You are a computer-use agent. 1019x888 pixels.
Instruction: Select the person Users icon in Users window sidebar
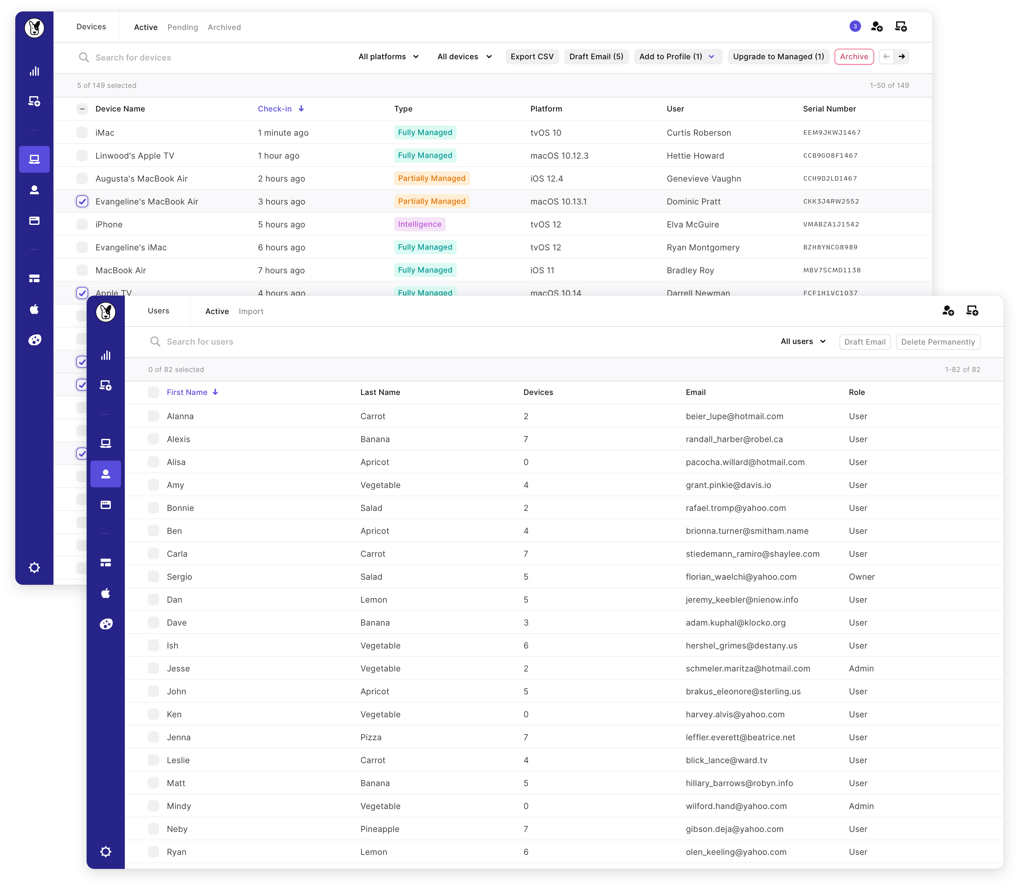click(105, 474)
